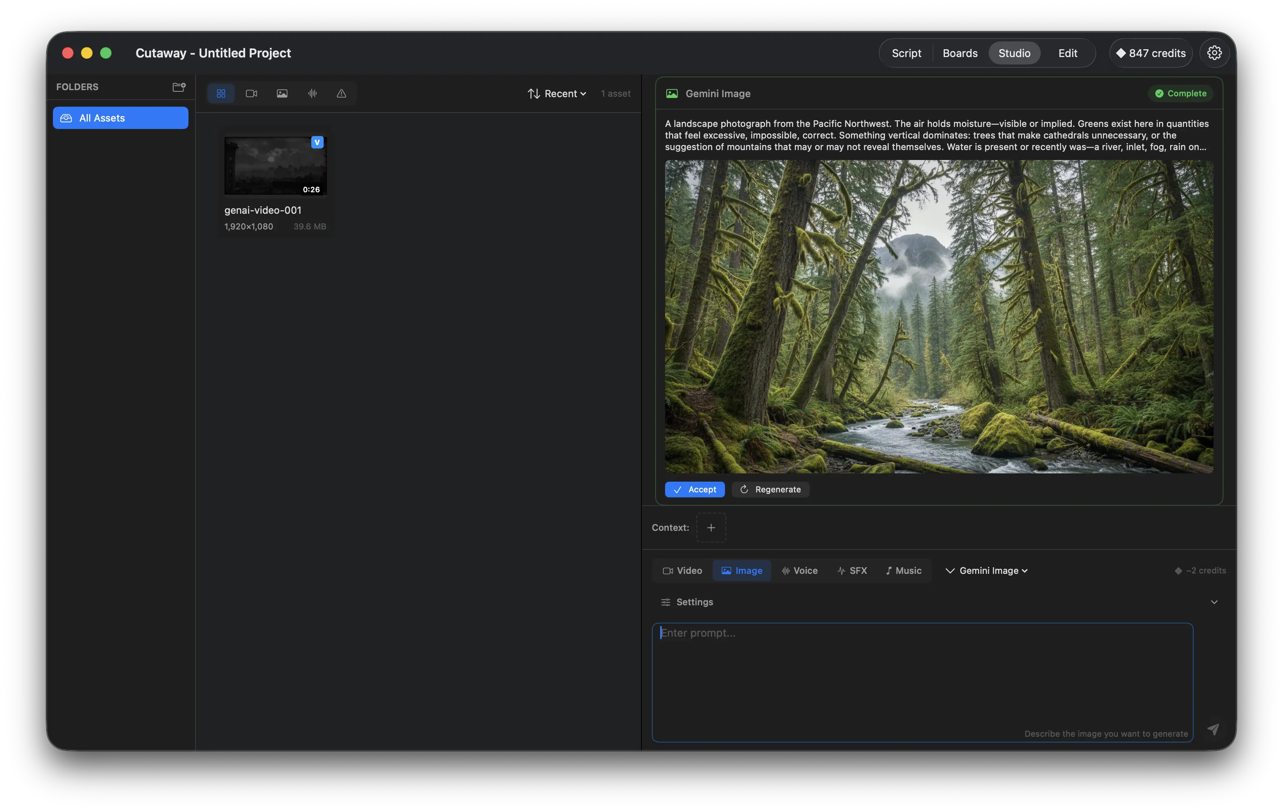
Task: Click the send prompt arrow icon
Action: pyautogui.click(x=1213, y=729)
